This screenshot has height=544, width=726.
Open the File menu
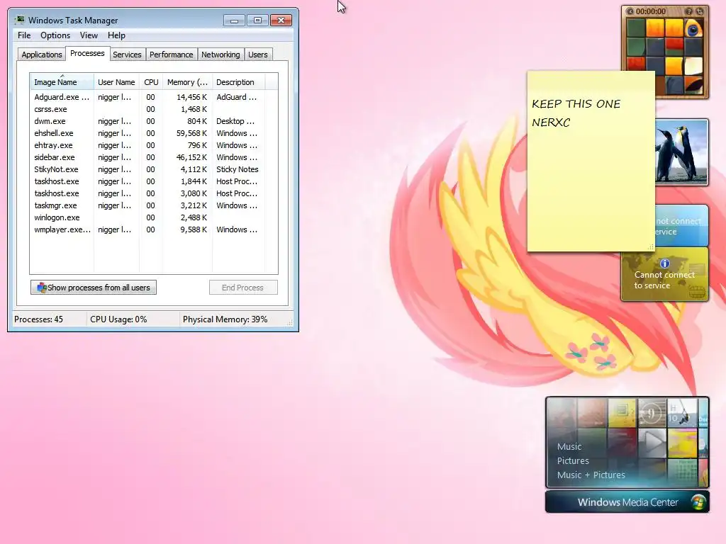pyautogui.click(x=24, y=35)
